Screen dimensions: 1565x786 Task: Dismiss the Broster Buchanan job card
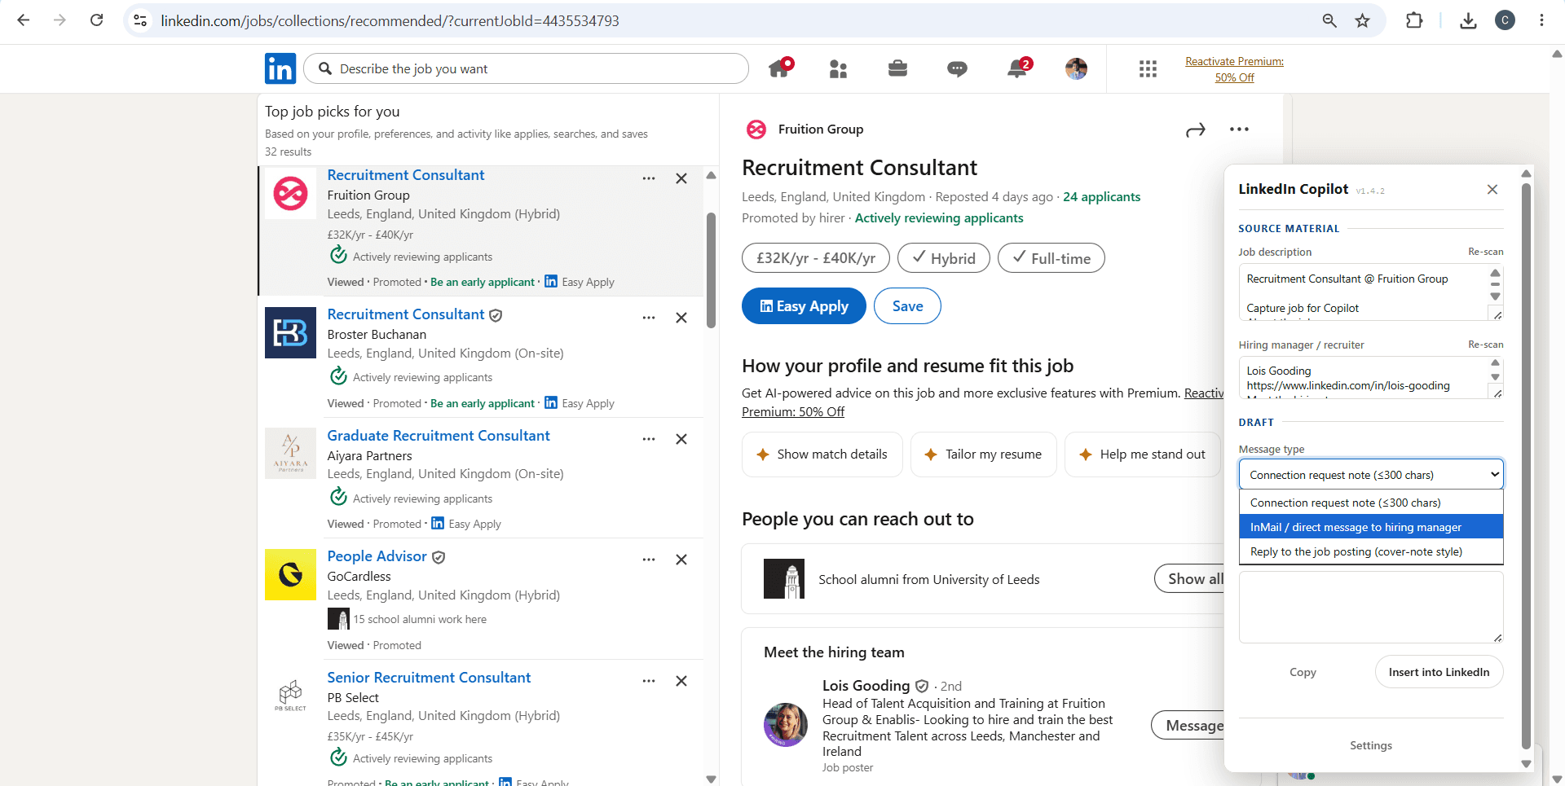[x=681, y=318]
